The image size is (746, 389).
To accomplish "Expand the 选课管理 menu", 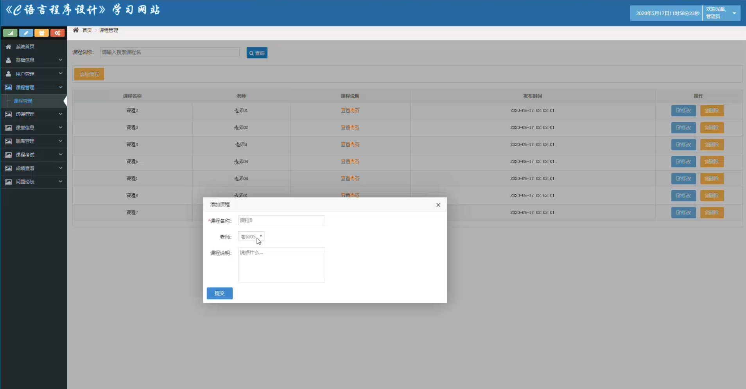I will click(34, 114).
